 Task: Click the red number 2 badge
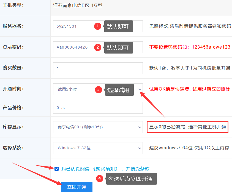pyautogui.click(x=97, y=47)
